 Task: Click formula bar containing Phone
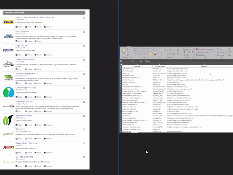(x=189, y=61)
